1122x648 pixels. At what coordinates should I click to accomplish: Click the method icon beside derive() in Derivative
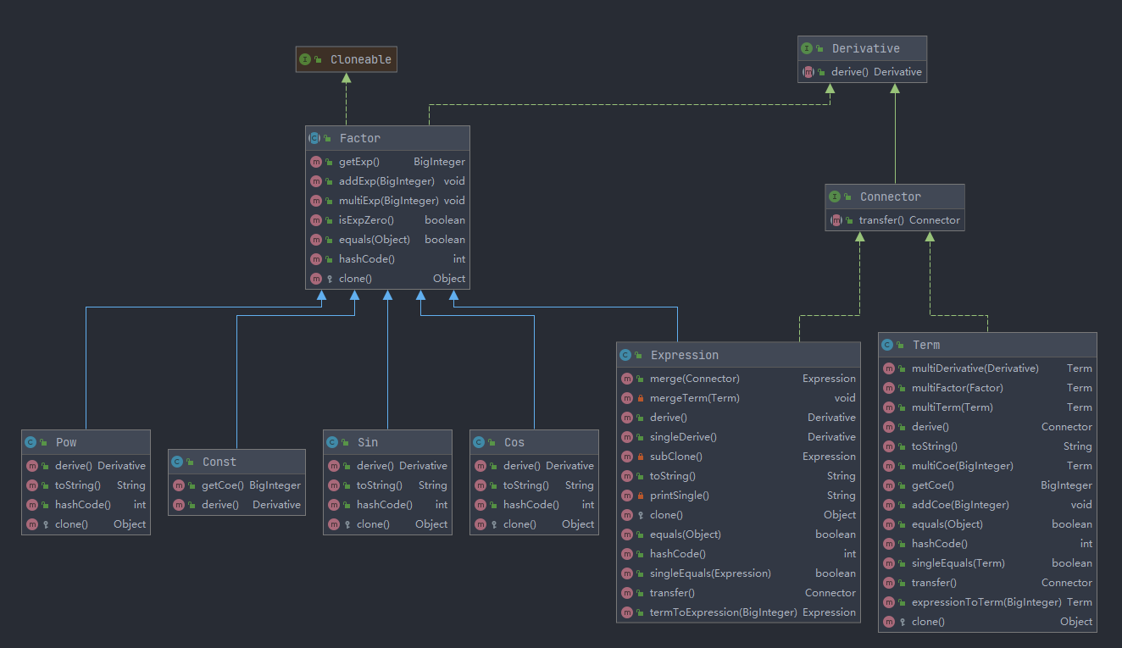click(x=808, y=72)
